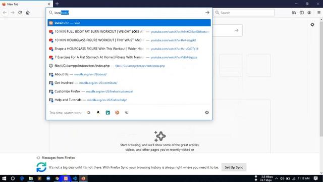This screenshot has height=182, width=323.
Task: Open Chrome from the taskbar
Action: coord(57,178)
